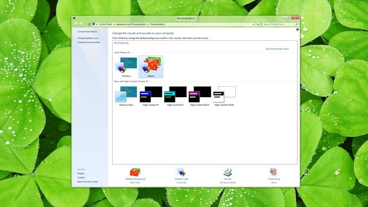Viewport: 368px width, 207px height.
Task: Click Get more themes online
Action: click(277, 49)
